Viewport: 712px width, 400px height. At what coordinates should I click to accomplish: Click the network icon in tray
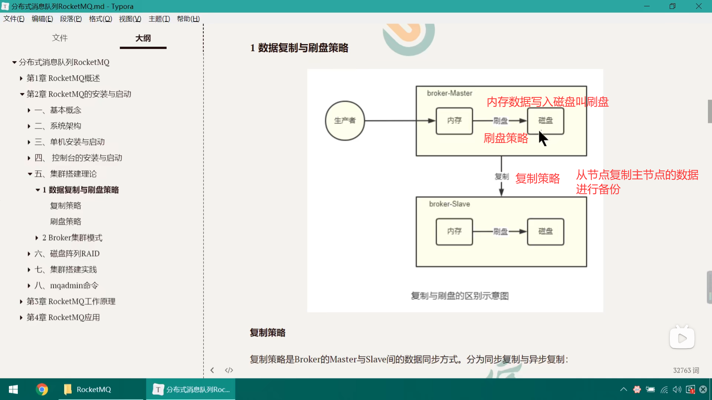point(664,389)
